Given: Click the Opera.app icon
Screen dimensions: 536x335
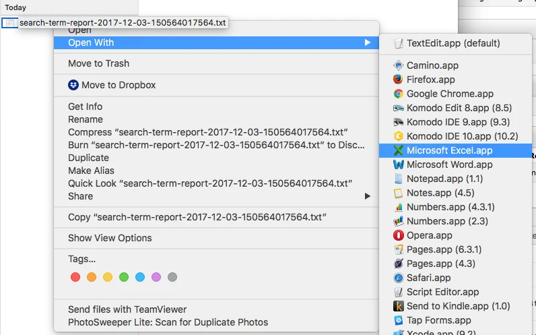Looking at the screenshot, I should [x=398, y=235].
